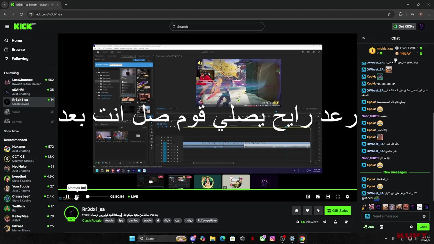Show hidden system tray icons

[386, 239]
